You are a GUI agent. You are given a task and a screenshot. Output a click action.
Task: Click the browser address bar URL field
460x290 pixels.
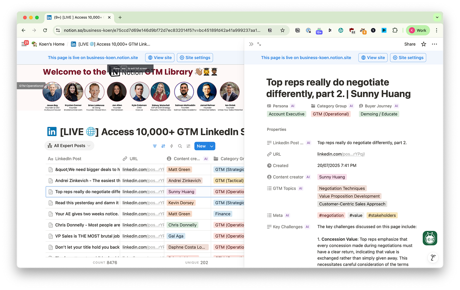pyautogui.click(x=162, y=30)
